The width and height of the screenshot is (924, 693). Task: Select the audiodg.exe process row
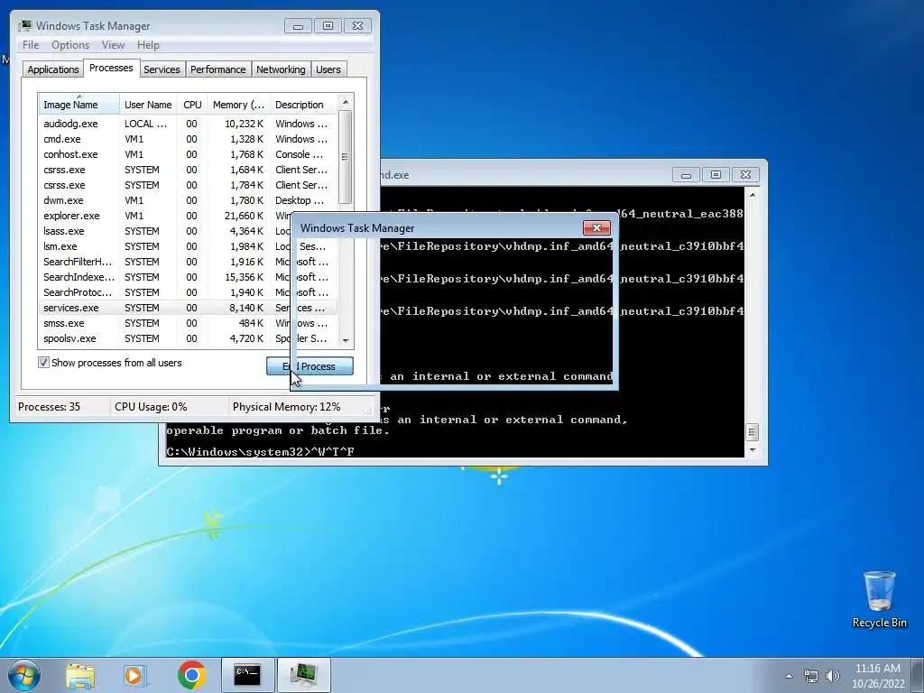pos(188,124)
